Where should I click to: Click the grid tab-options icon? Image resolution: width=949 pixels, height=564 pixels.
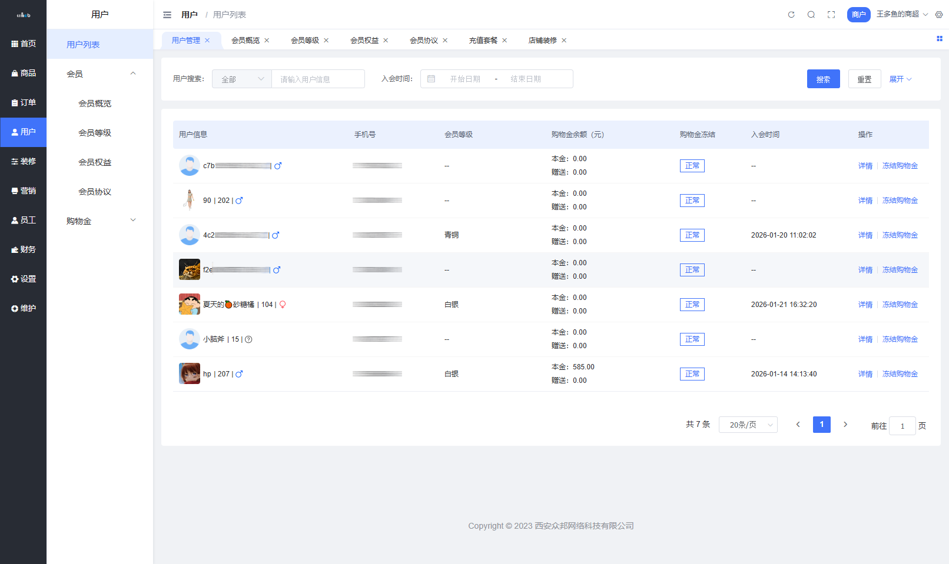pos(940,39)
